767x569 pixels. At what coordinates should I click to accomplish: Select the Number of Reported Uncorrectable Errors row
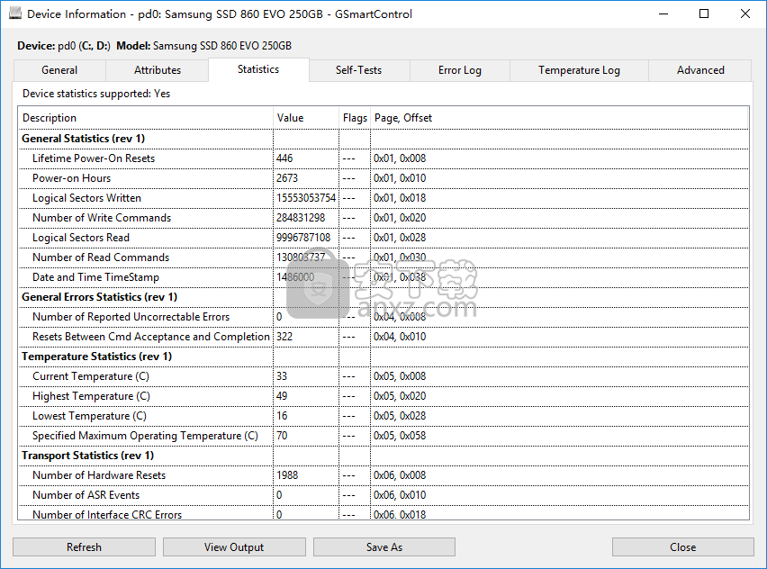(383, 317)
